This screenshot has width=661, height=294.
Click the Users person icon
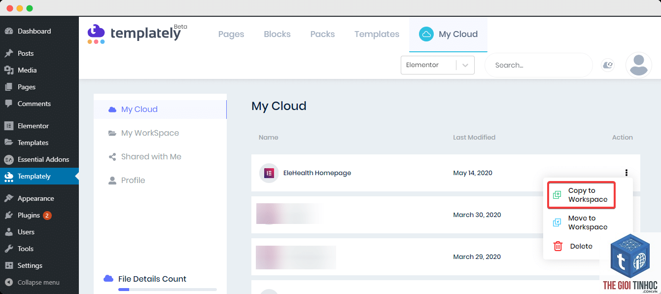click(x=9, y=232)
